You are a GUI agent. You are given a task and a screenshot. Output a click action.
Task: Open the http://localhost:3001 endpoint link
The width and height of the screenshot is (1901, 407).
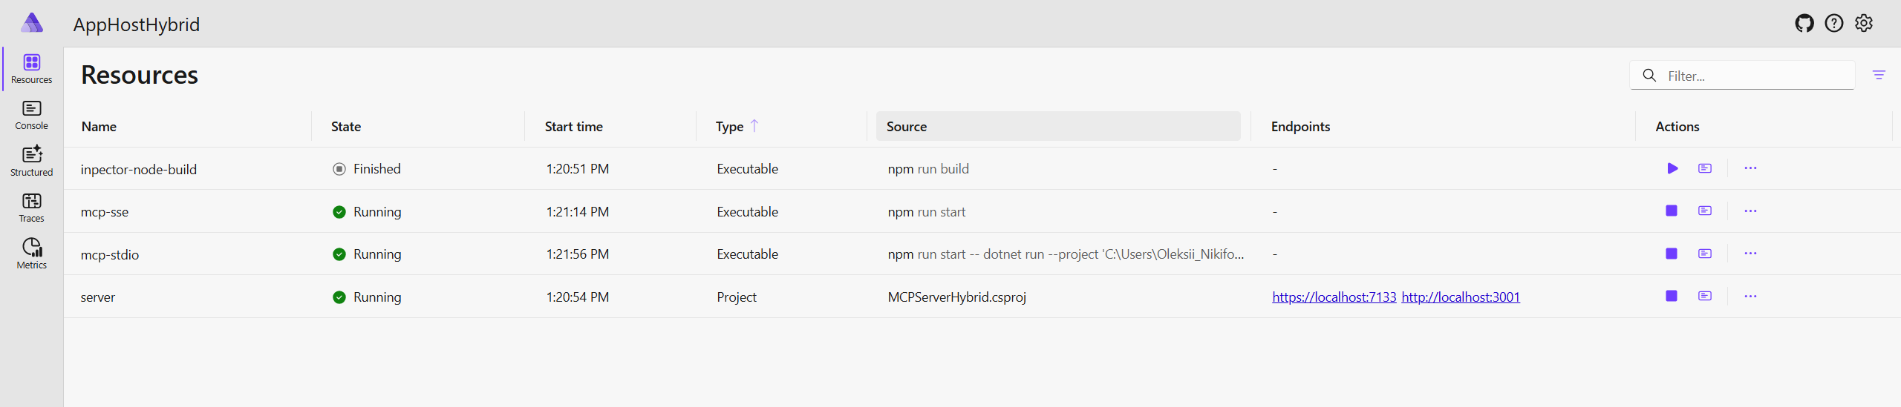[x=1461, y=297]
